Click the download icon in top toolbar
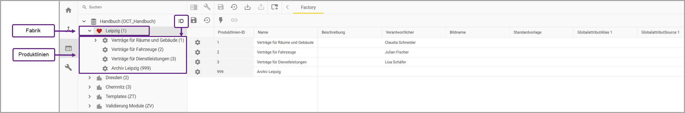The image size is (685, 113). [x=248, y=7]
